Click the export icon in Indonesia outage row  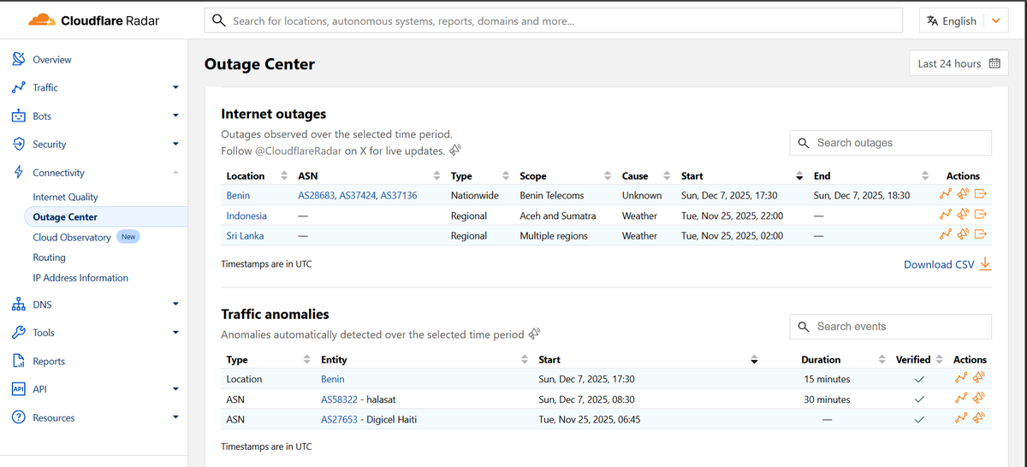click(982, 215)
